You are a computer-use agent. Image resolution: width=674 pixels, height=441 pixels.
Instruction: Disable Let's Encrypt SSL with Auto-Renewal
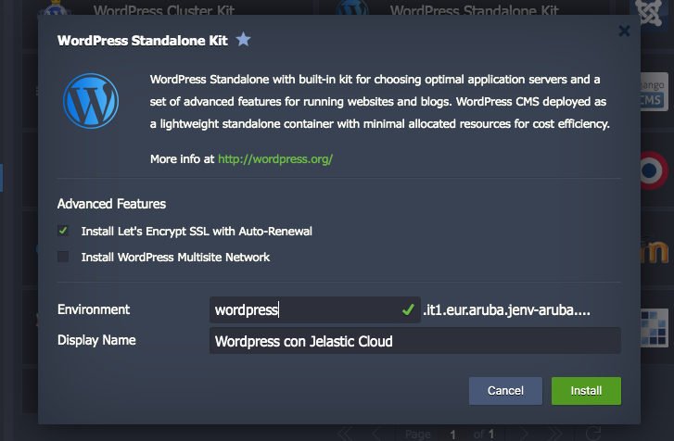(x=63, y=231)
